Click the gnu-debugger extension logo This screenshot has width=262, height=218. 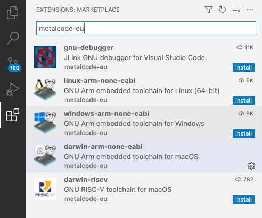click(45, 57)
